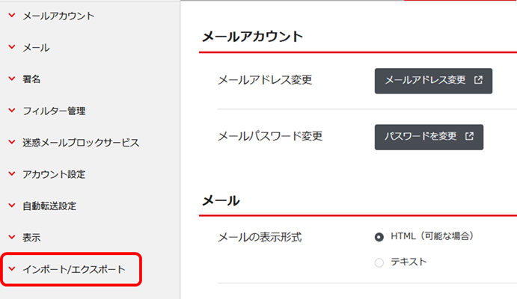517x299 pixels.
Task: Open フィルター管理 in the sidebar
Action: click(54, 111)
